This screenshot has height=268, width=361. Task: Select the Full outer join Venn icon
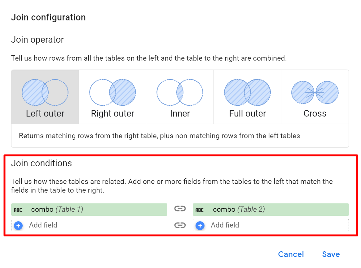tap(248, 92)
